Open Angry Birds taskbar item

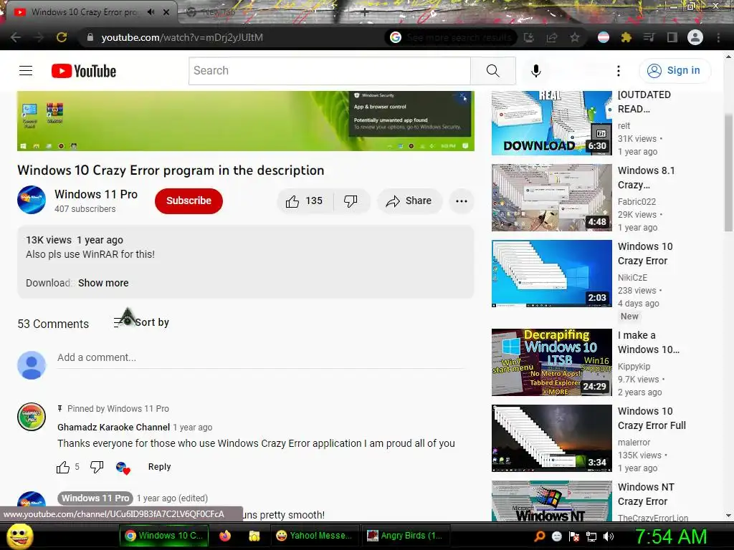coord(406,536)
